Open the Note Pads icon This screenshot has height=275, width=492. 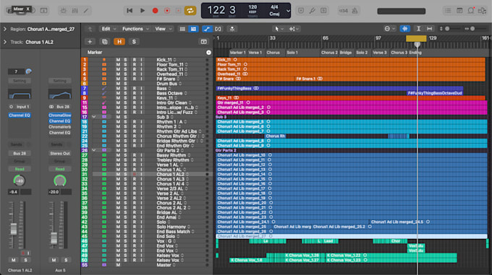[x=459, y=11]
